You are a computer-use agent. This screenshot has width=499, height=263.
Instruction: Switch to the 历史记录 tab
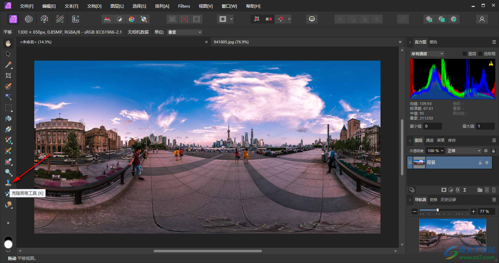click(x=448, y=200)
